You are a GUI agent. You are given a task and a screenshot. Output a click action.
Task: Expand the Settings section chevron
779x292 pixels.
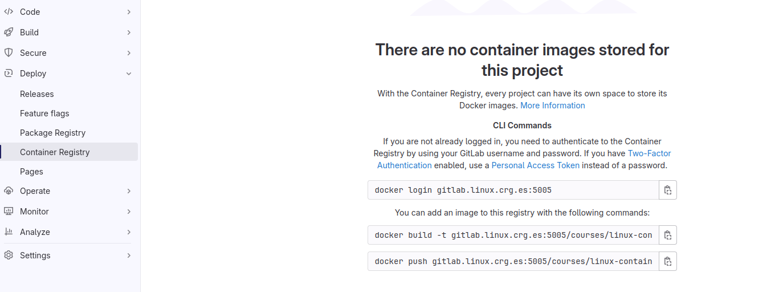coord(129,255)
